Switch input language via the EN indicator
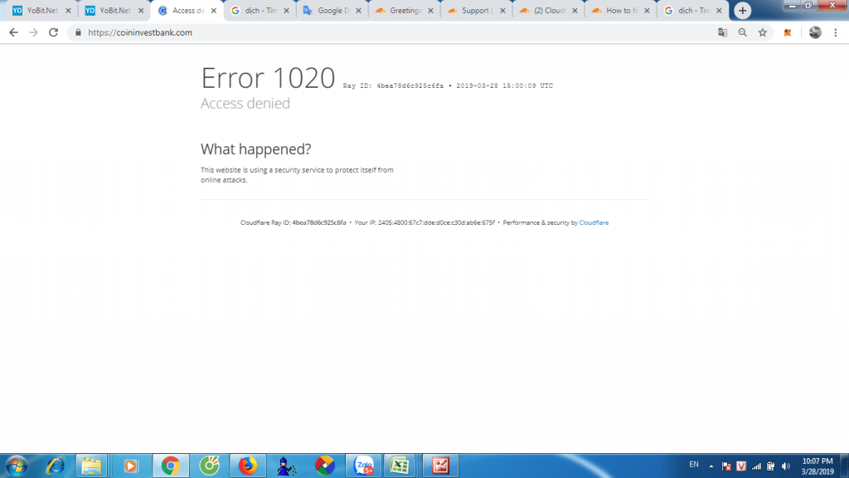The image size is (849, 478). 693,466
